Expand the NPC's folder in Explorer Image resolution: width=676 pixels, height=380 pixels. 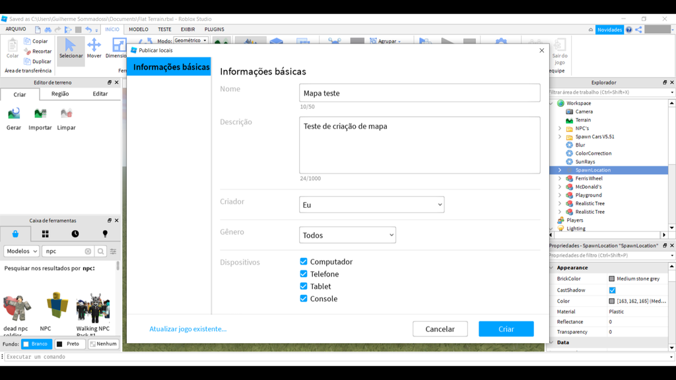coord(560,129)
